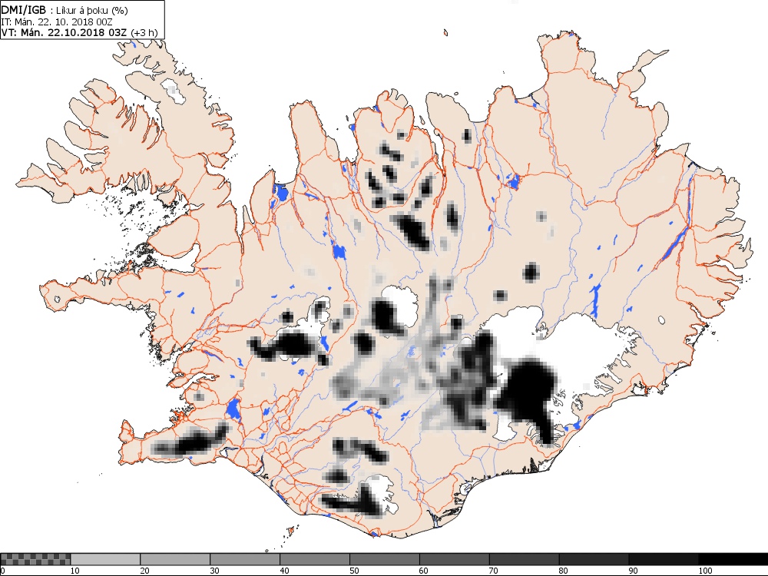Click the legend value '50'

click(x=354, y=571)
